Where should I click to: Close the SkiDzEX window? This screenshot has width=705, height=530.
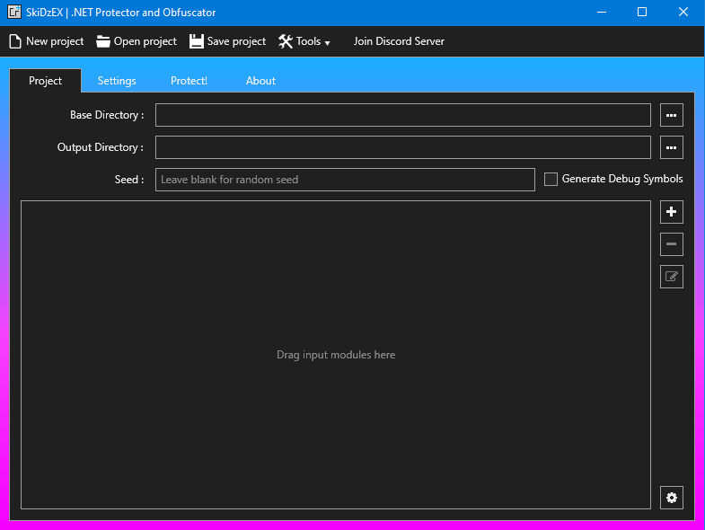(x=683, y=13)
